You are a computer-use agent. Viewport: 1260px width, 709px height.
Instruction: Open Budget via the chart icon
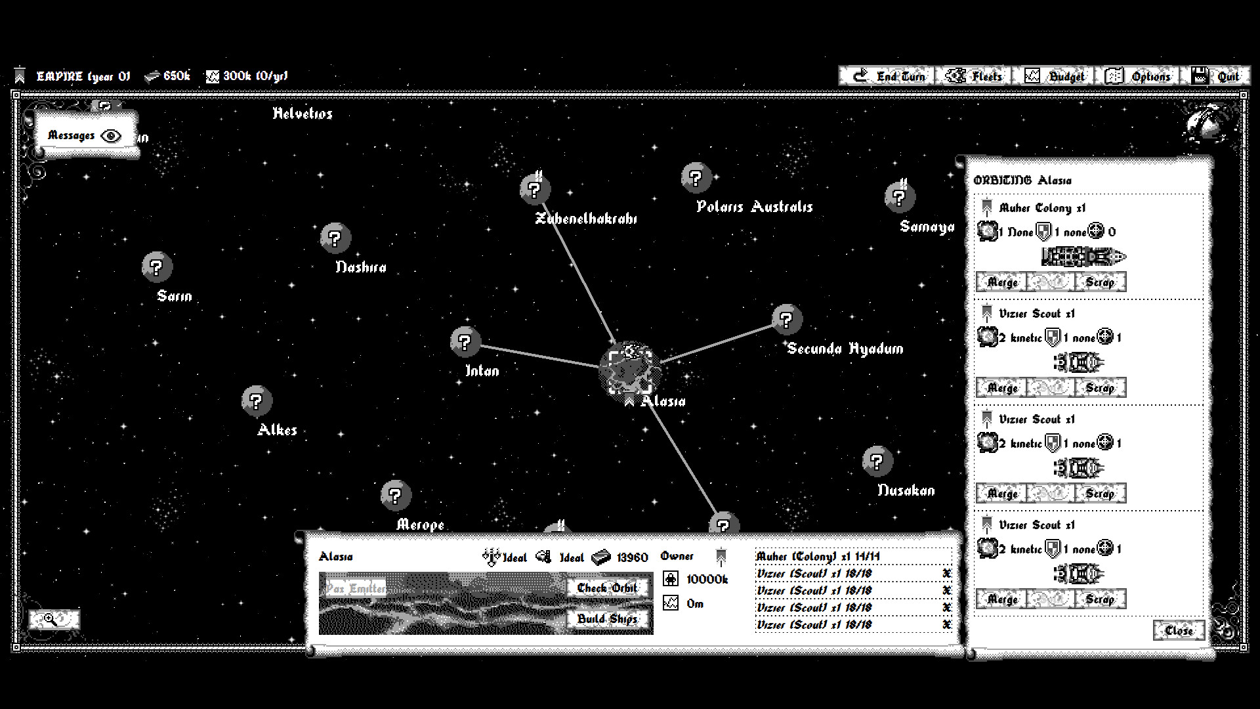click(x=1034, y=75)
